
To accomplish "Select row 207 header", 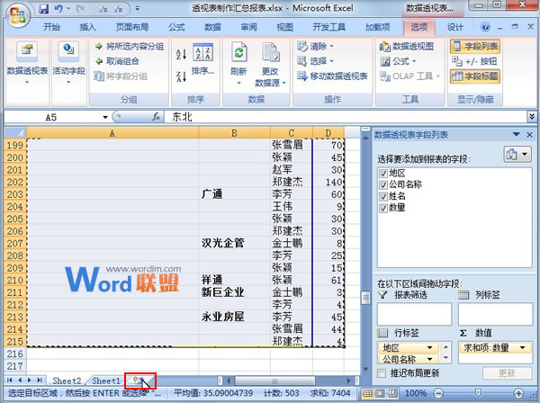I will point(15,243).
